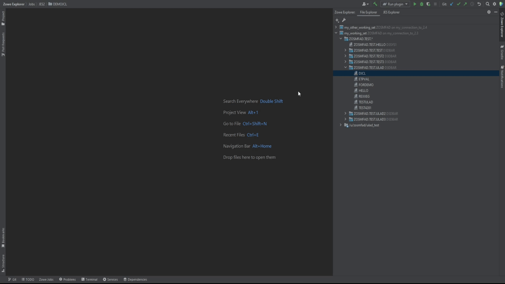Screen dimensions: 505x284
Task: Switch to the JES Explorer tab
Action: (391, 12)
